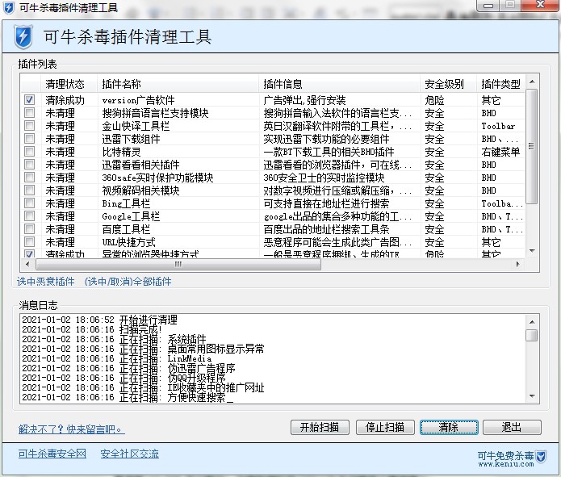
Task: Click the message log scroll-down arrow
Action: pyautogui.click(x=532, y=396)
